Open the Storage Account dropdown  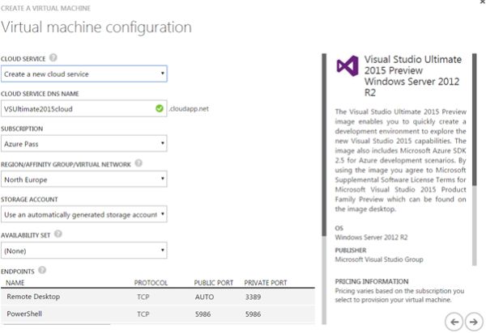[84, 214]
